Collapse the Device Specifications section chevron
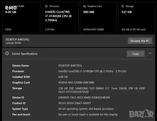The width and height of the screenshot is (157, 121). coord(150,53)
